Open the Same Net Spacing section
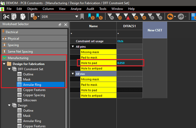196x128 pixels. 34,51
